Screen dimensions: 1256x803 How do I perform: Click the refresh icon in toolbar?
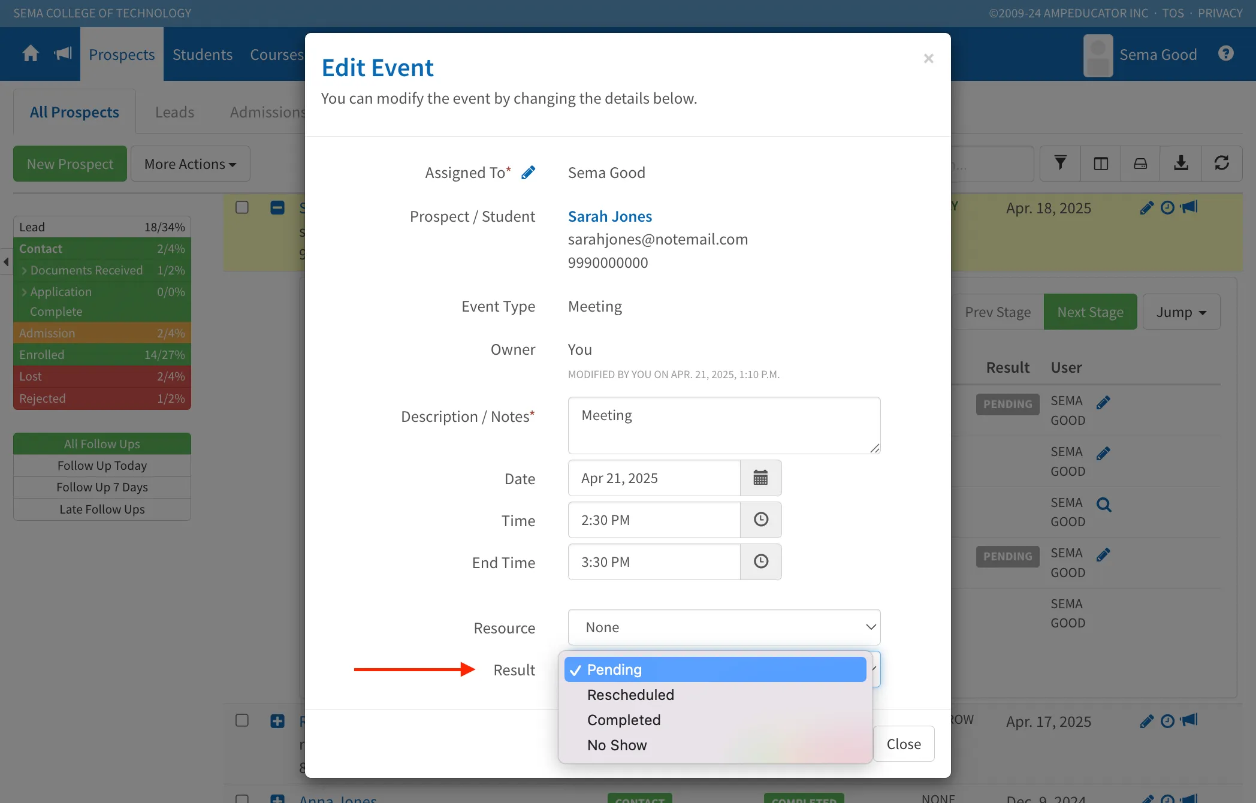pos(1221,164)
